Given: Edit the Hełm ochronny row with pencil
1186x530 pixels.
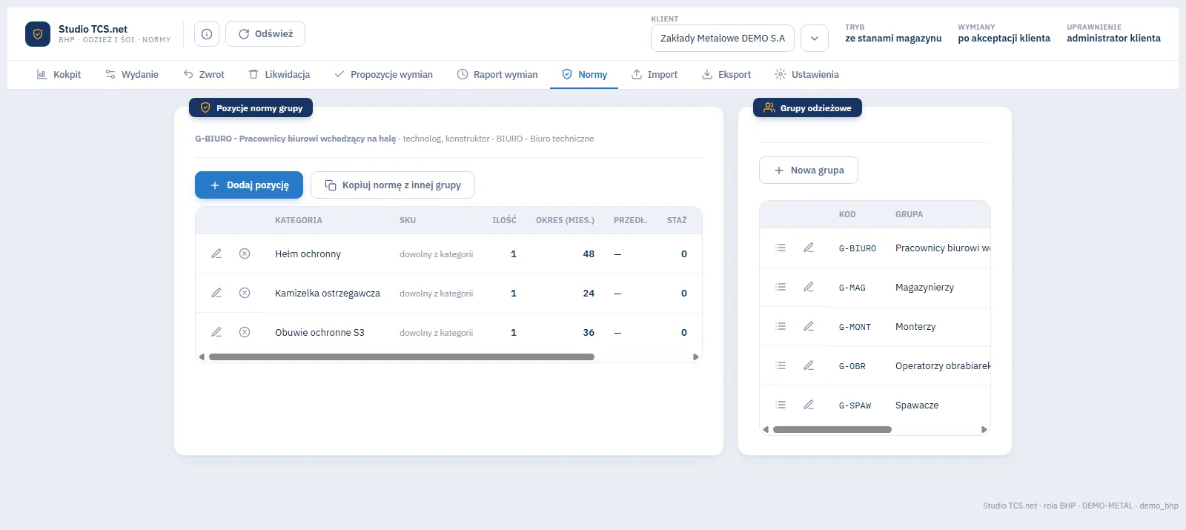Looking at the screenshot, I should pyautogui.click(x=216, y=254).
